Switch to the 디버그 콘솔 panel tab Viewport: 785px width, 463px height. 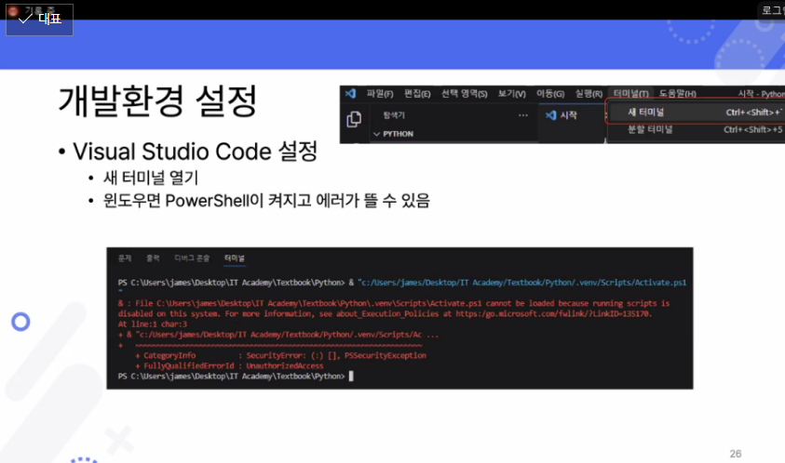[192, 258]
